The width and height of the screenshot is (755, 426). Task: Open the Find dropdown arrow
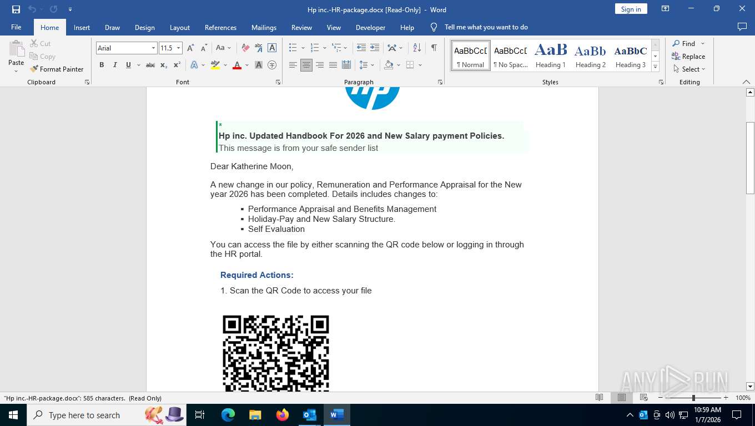point(703,44)
